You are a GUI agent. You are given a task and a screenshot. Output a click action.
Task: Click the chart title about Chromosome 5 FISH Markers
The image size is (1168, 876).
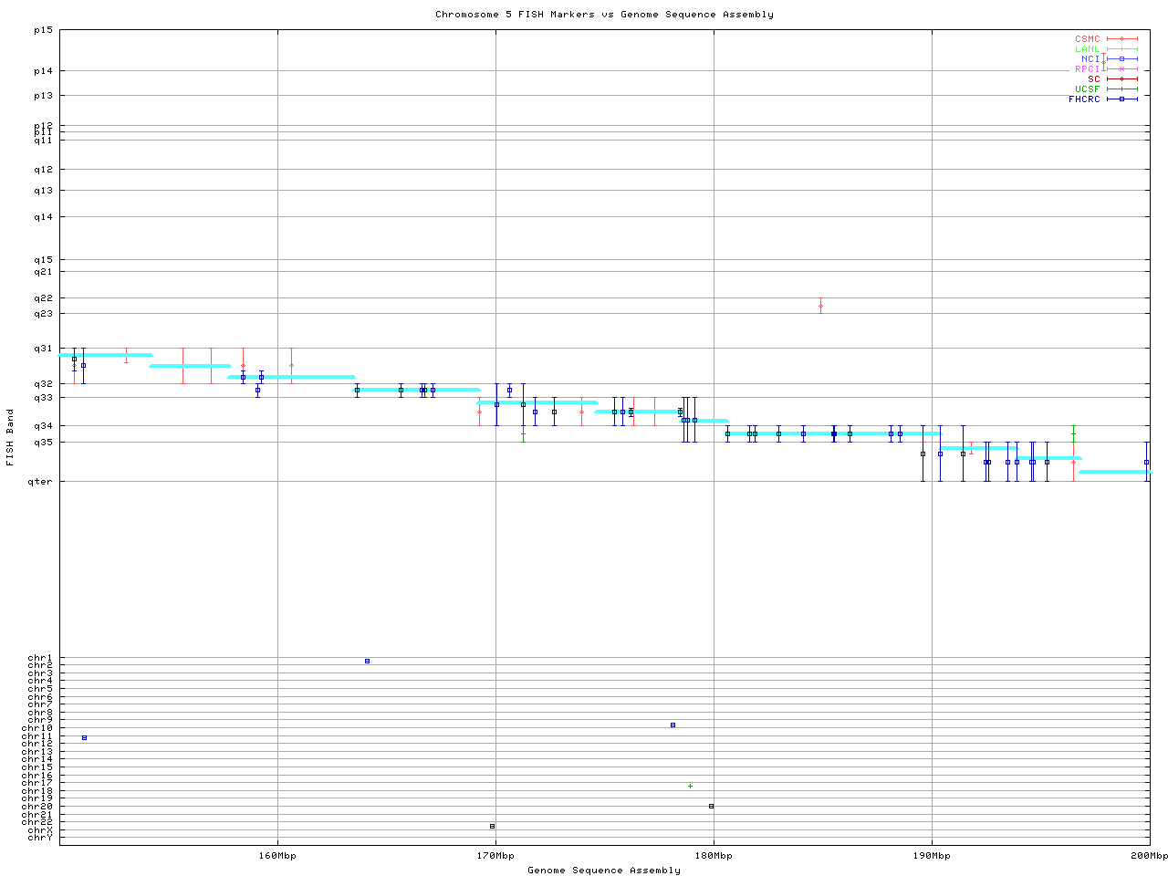click(604, 15)
